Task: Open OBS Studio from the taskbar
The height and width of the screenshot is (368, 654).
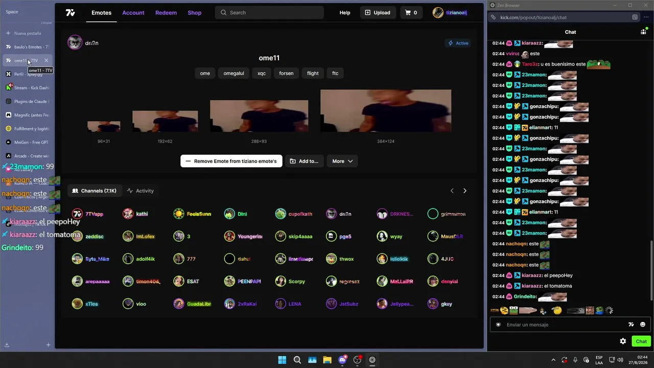Action: tap(357, 360)
